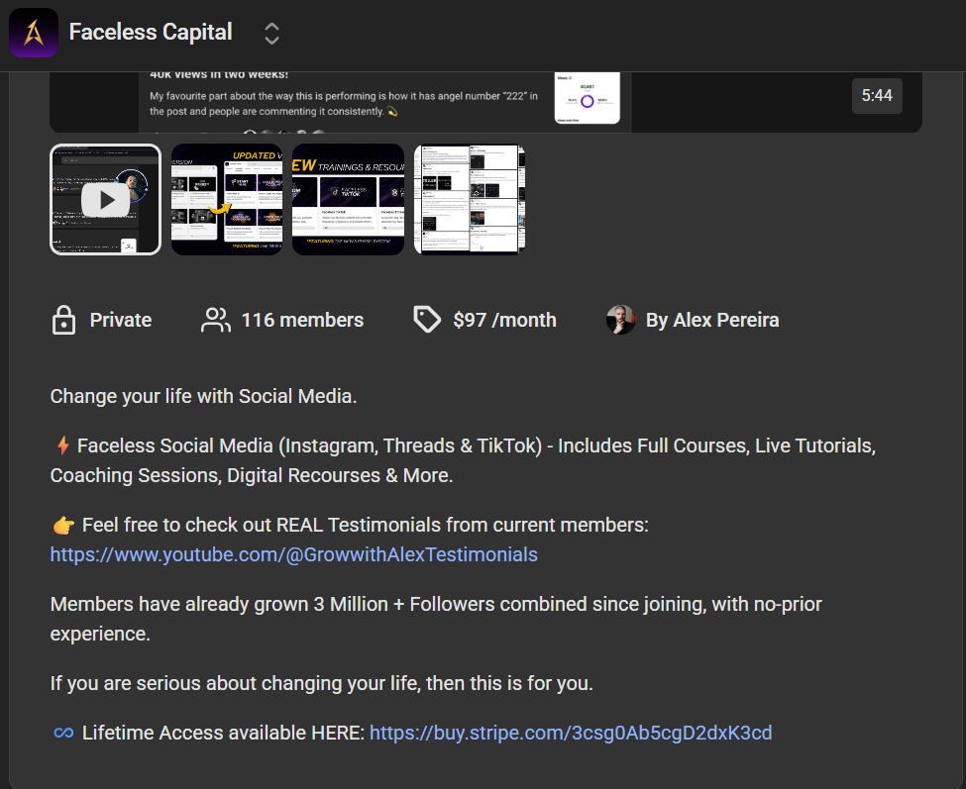
Task: Click the $97 /month price text
Action: click(x=504, y=320)
